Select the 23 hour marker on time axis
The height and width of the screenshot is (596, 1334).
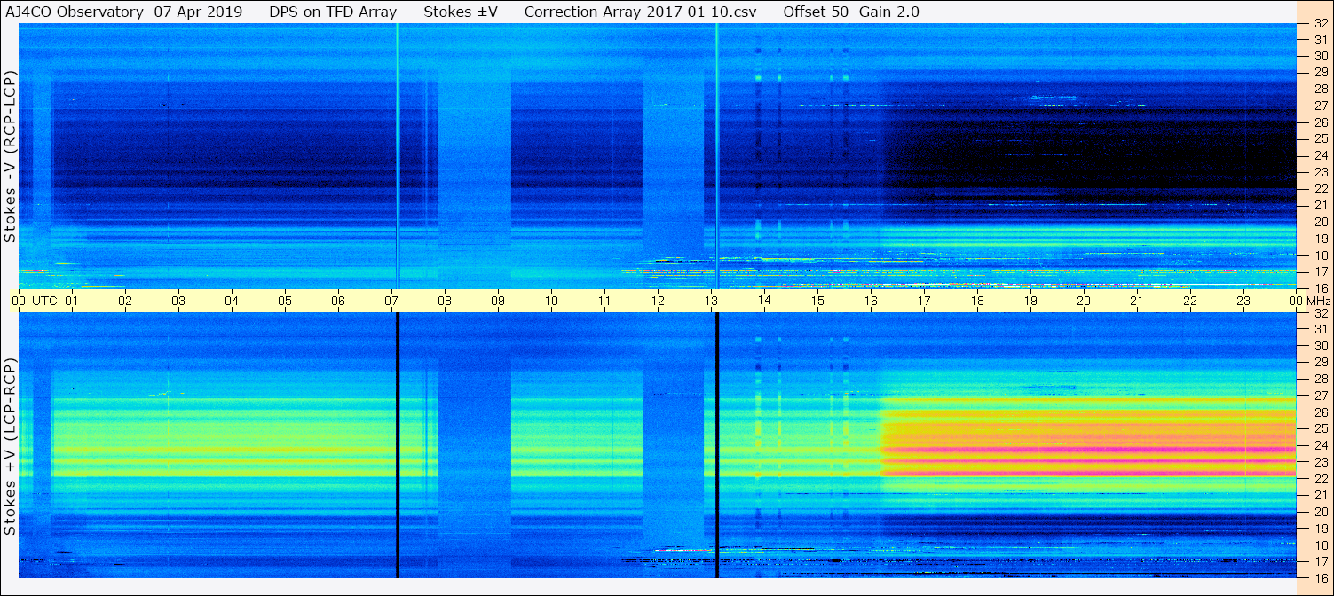click(x=1243, y=301)
